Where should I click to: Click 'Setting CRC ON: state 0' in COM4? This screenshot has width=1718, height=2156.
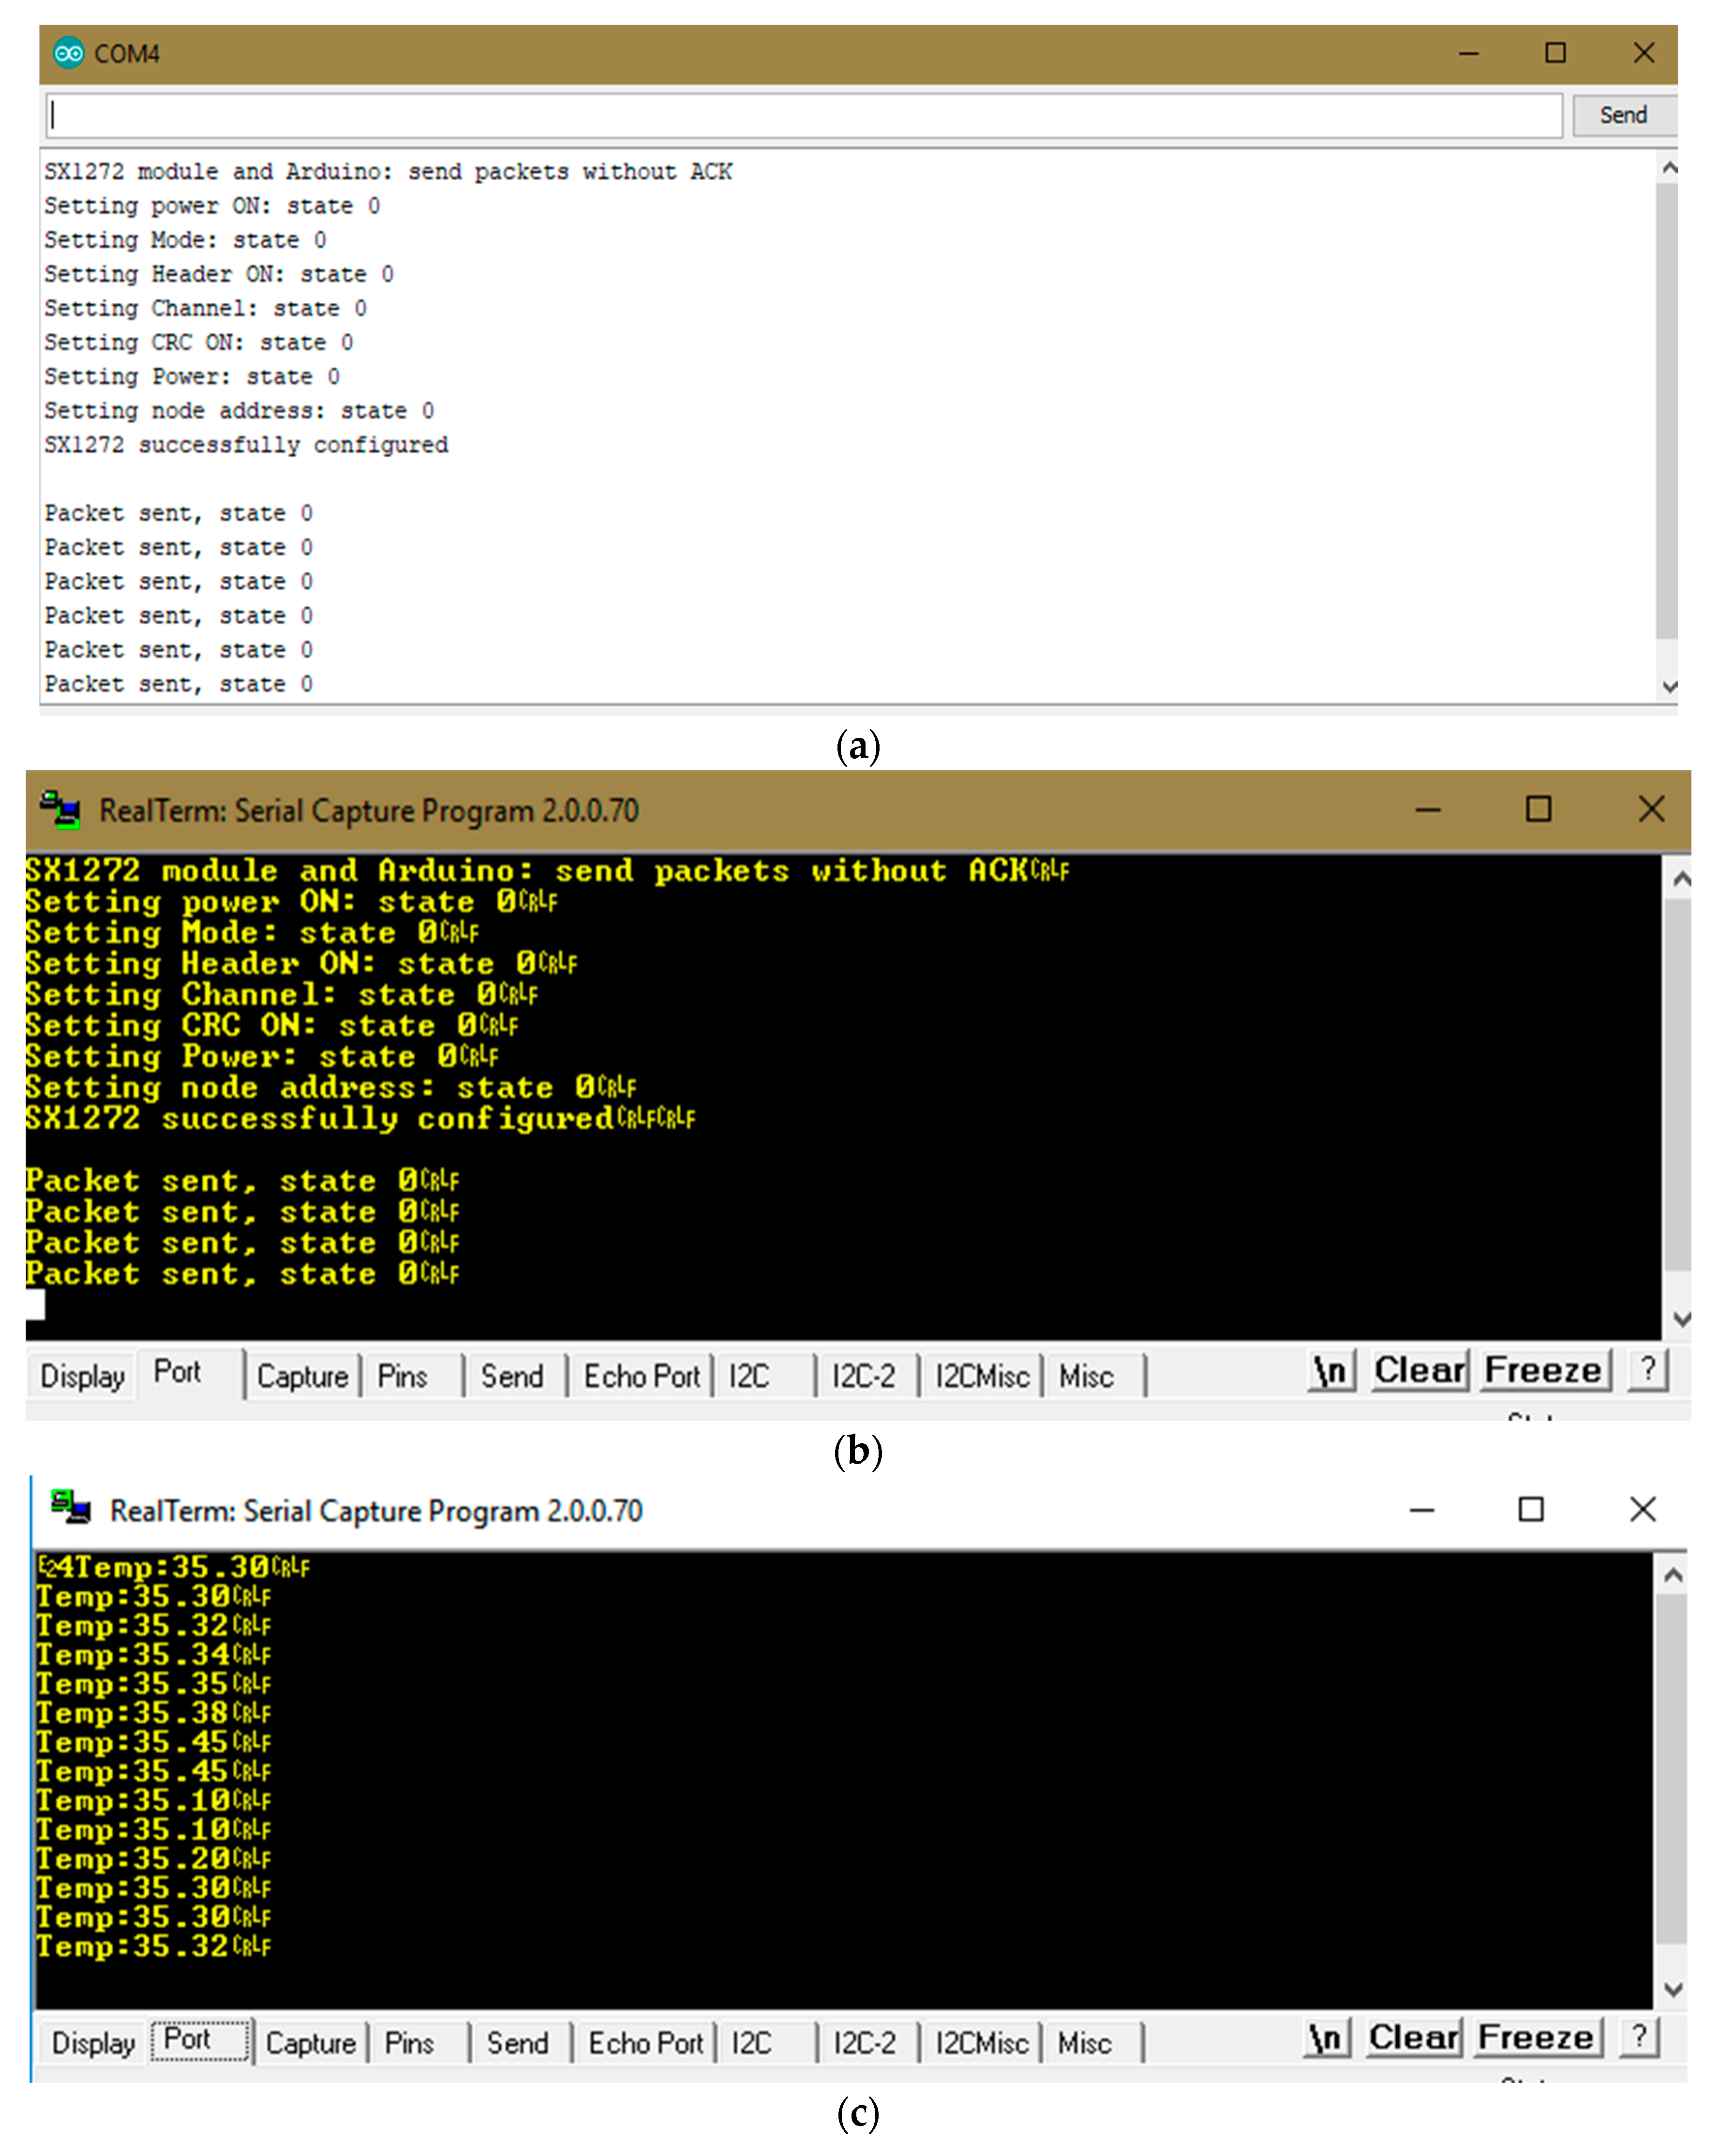tap(198, 343)
